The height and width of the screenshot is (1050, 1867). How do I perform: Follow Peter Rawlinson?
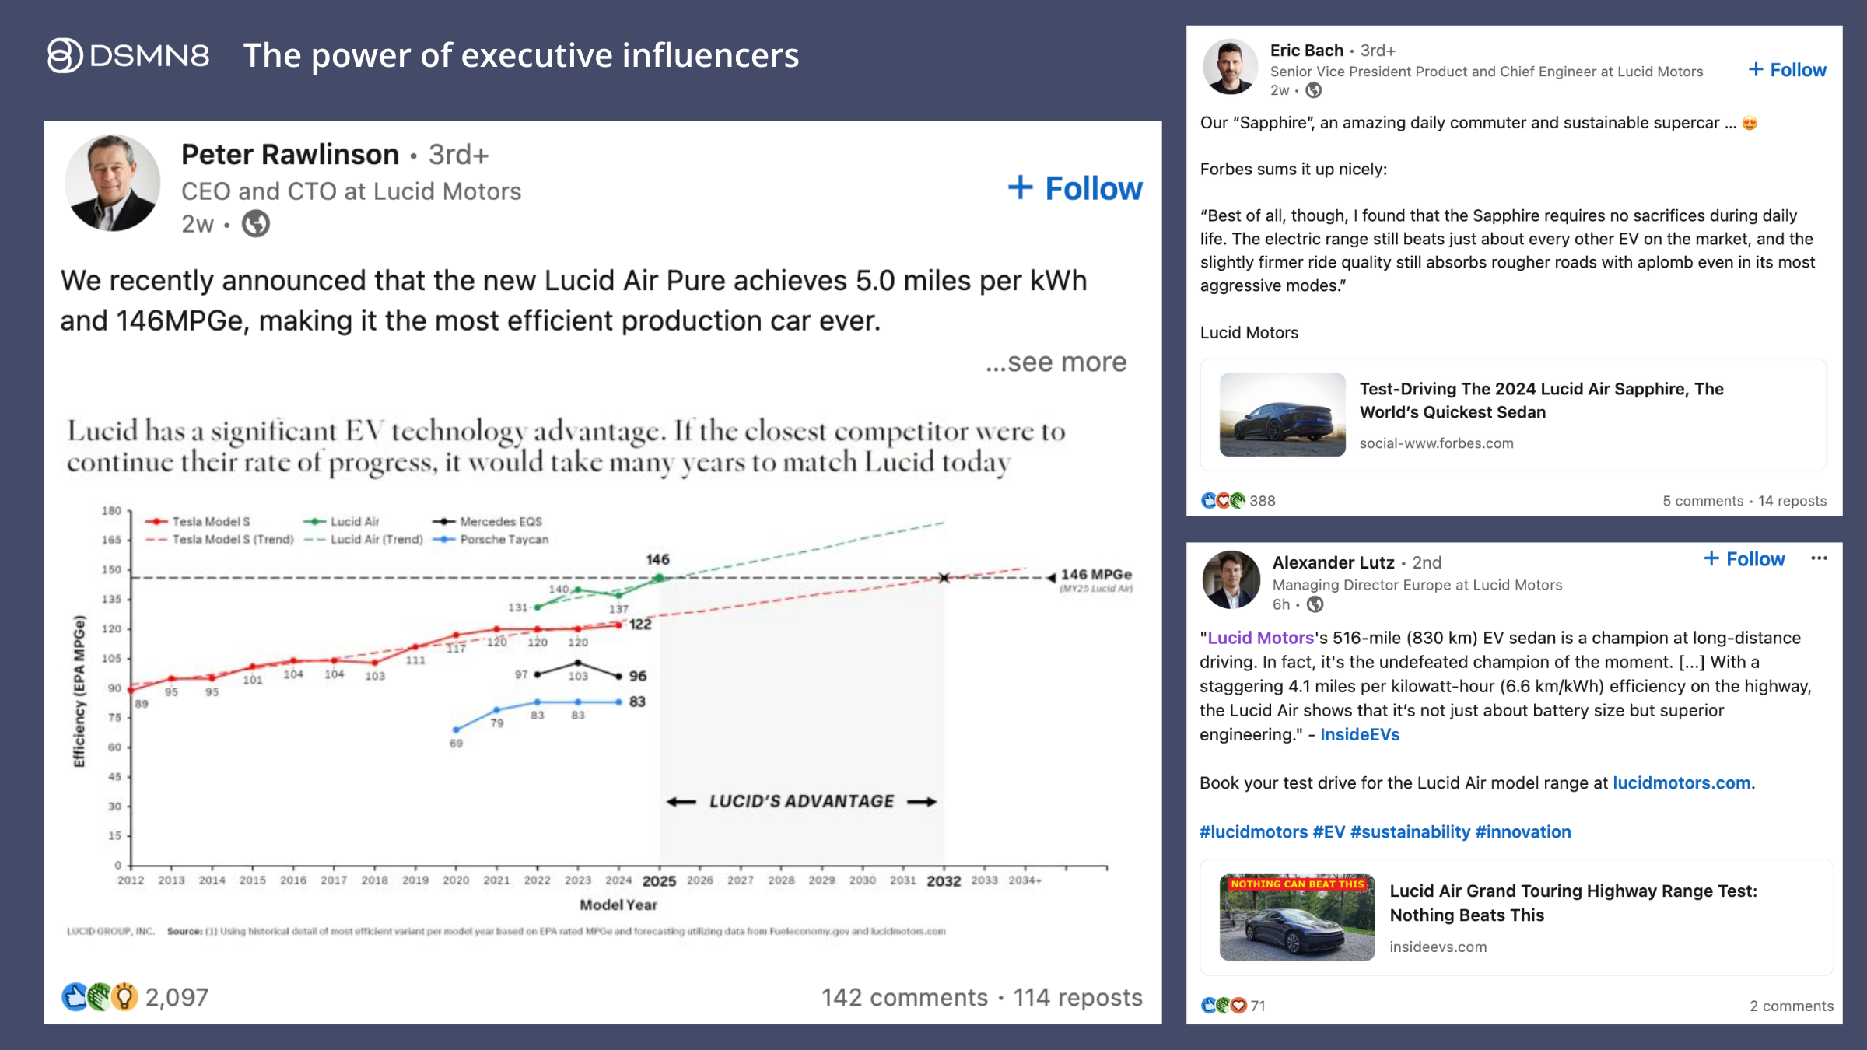[x=1075, y=188]
